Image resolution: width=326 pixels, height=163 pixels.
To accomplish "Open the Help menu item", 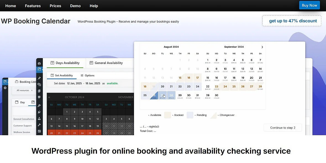I will point(94,6).
